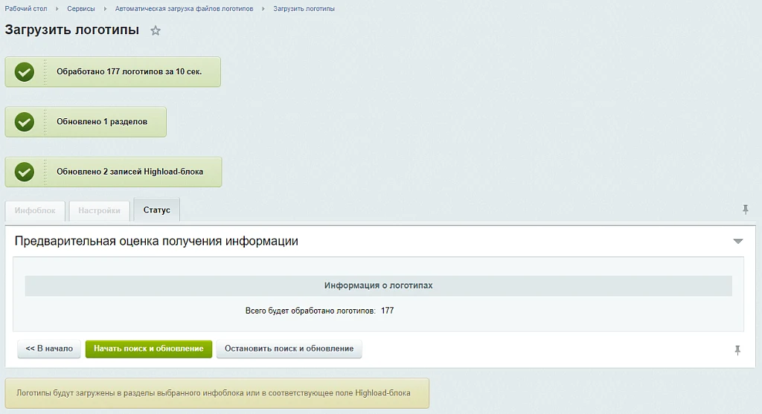Click checkmark icon of updated Highload-block records message

click(25, 172)
